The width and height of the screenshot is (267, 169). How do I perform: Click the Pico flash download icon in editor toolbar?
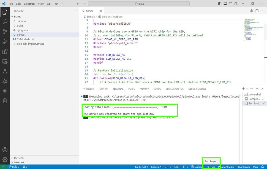point(251,11)
